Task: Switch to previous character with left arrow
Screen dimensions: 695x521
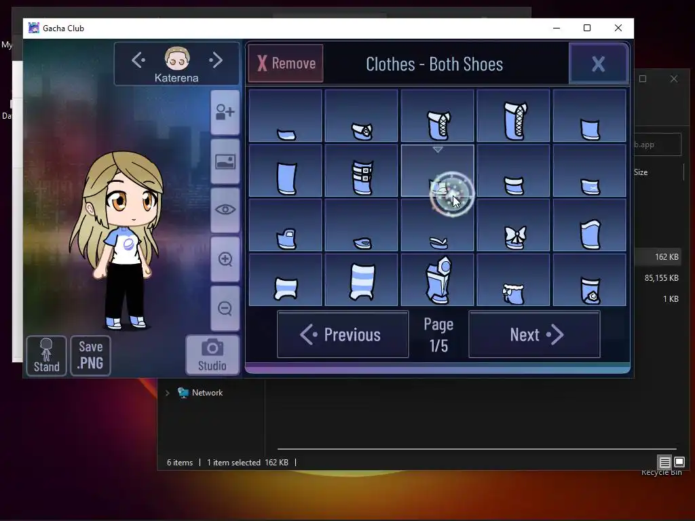Action: (138, 60)
